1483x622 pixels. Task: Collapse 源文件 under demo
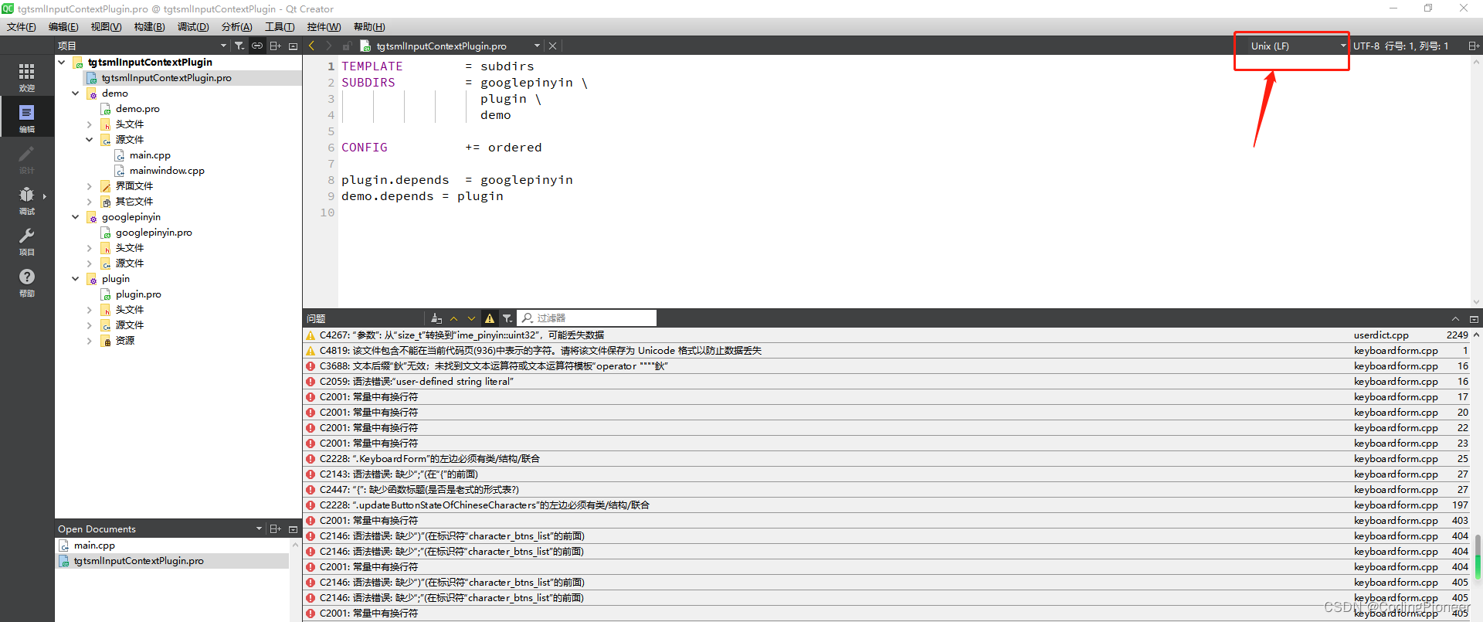[x=90, y=140]
